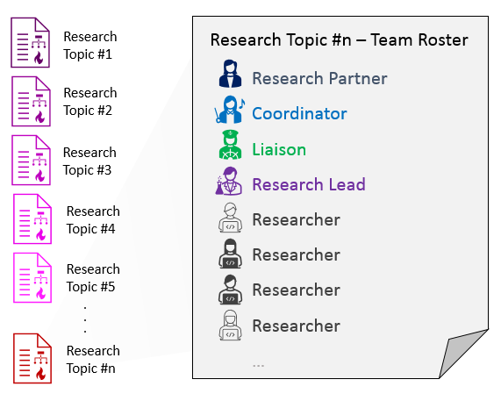Select the last Researcher outline avatar
This screenshot has height=401, width=501.
pos(230,325)
